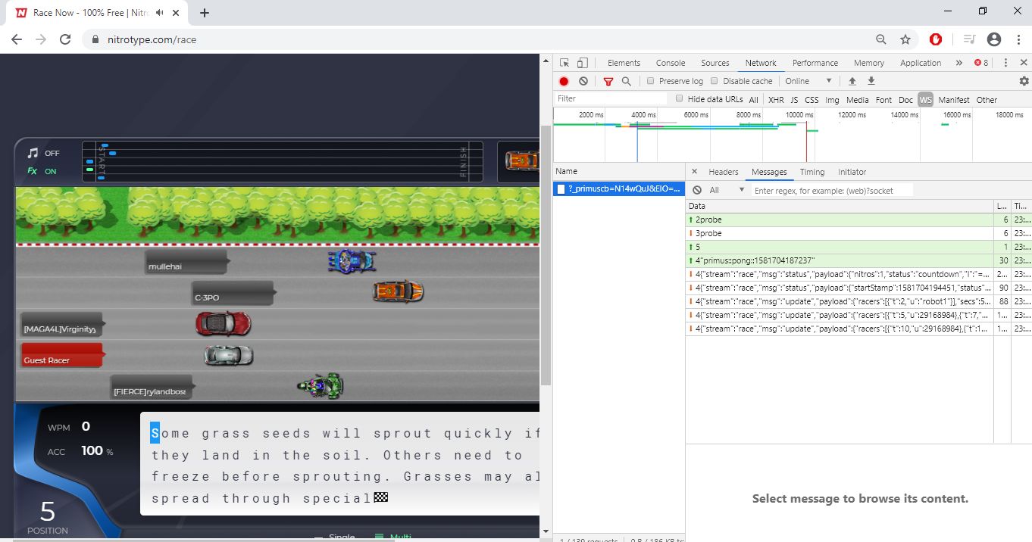The height and width of the screenshot is (542, 1032).
Task: Enable the Preserve log checkbox
Action: coord(651,81)
